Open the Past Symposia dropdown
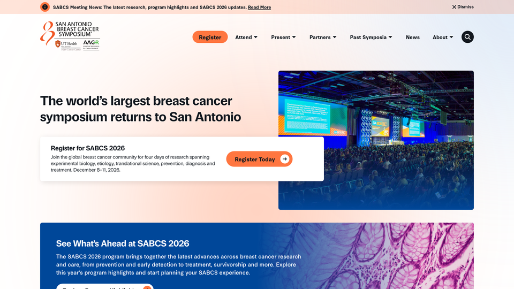Viewport: 514px width, 289px height. (371, 37)
